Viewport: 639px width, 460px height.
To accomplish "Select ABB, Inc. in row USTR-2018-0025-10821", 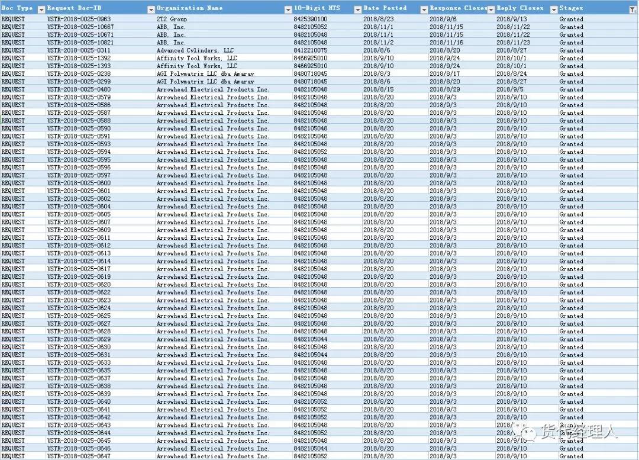I will pos(224,43).
